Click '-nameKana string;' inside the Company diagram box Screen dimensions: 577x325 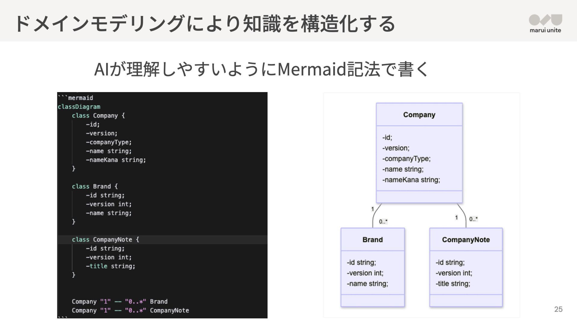tap(411, 180)
